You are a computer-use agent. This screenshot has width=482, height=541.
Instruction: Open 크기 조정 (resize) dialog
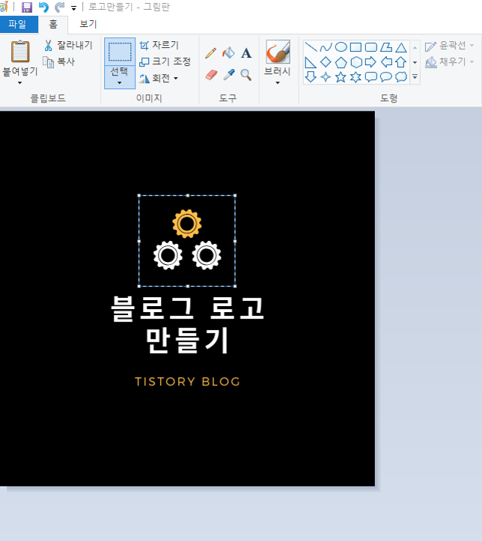pyautogui.click(x=165, y=62)
